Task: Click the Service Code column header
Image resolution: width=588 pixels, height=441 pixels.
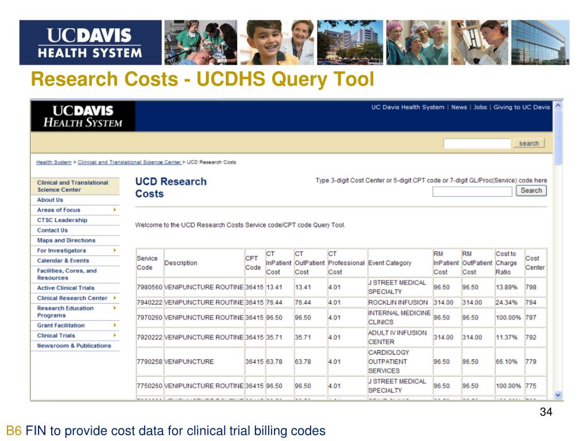Action: click(150, 263)
